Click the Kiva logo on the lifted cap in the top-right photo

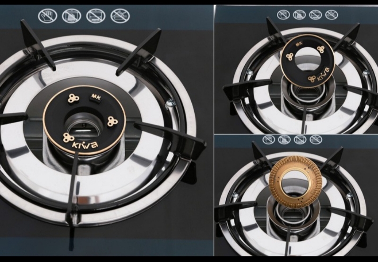[323, 76]
